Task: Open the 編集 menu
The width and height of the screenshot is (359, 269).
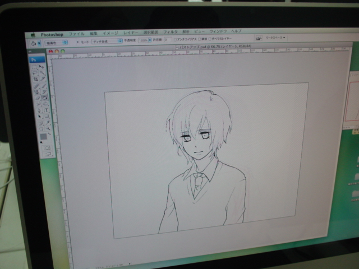Action: (94, 34)
